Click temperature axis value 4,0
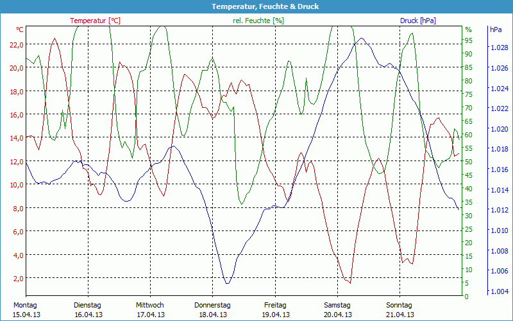Image resolution: width=513 pixels, height=321 pixels. [x=19, y=255]
